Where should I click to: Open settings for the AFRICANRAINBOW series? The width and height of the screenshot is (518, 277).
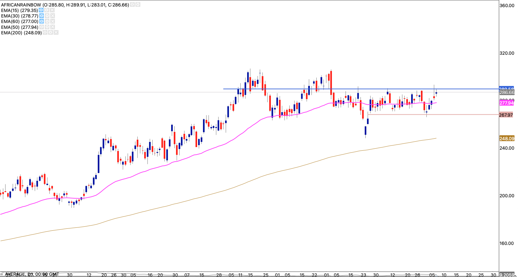pos(138,5)
